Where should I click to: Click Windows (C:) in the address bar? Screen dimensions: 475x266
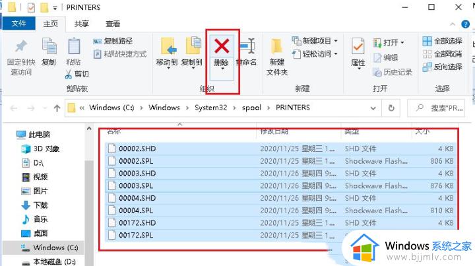(x=111, y=108)
